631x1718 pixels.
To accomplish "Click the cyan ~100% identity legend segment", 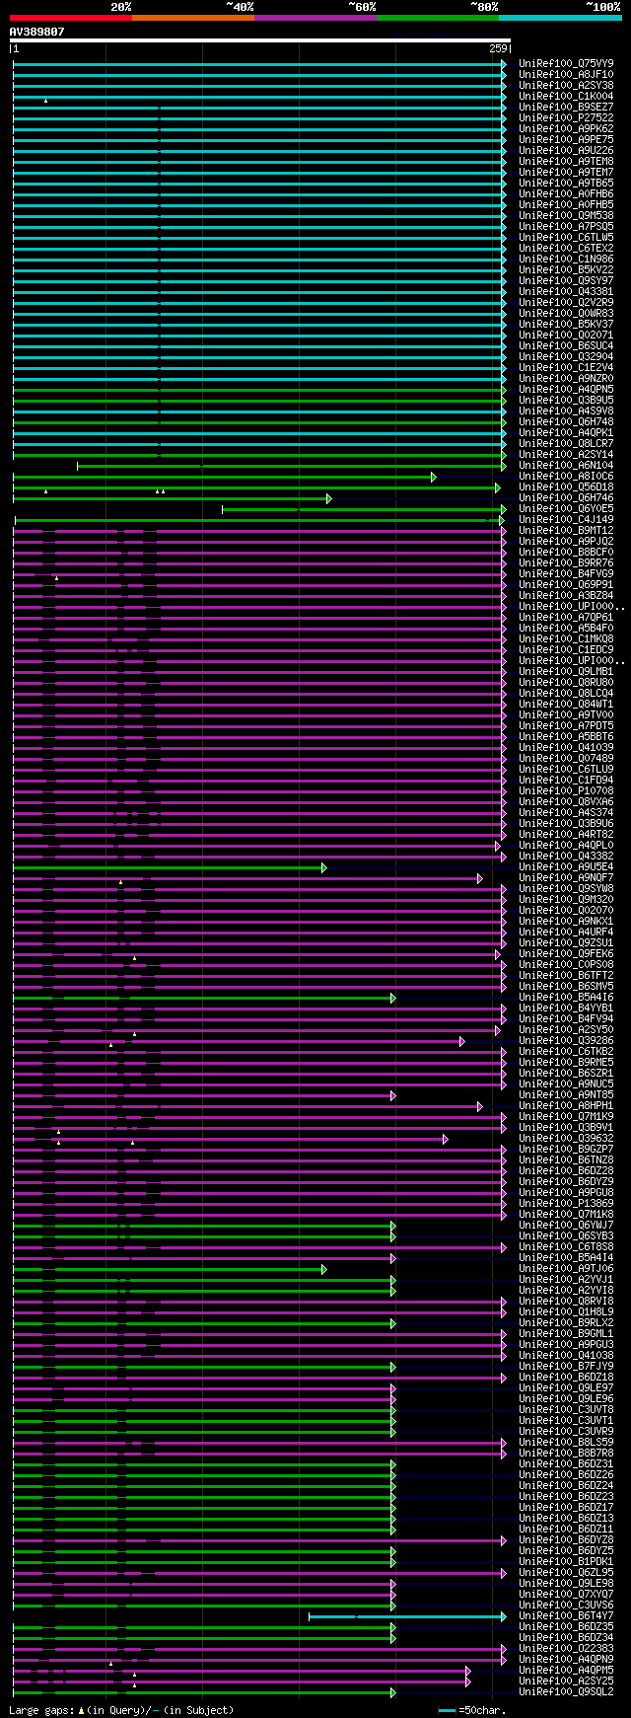I will click(560, 18).
